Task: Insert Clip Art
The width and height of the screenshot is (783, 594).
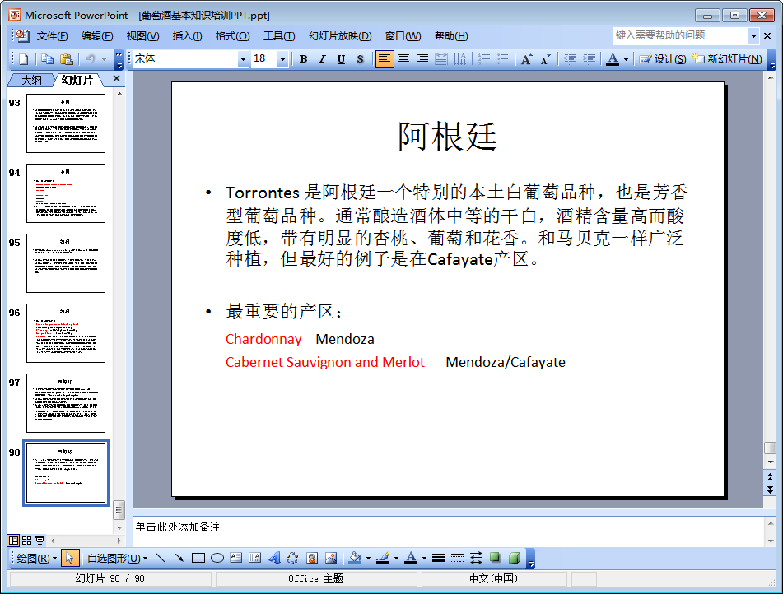Action: point(312,558)
